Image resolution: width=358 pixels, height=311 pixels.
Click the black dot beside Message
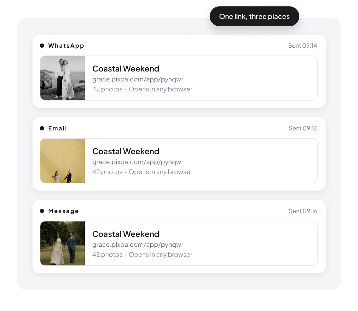click(42, 211)
